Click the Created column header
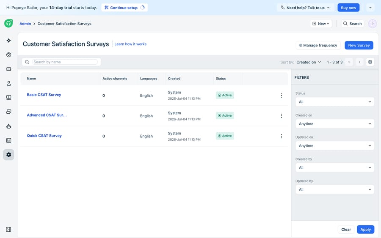Screen dimensions: 381x238 coord(174,79)
